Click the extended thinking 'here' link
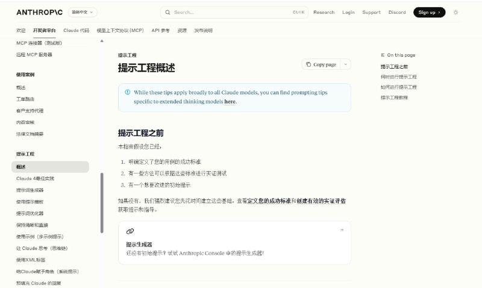 tap(230, 102)
